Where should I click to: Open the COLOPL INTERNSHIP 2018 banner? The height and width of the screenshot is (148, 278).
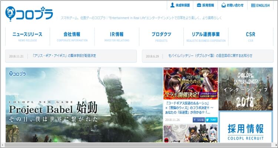coord(246,89)
